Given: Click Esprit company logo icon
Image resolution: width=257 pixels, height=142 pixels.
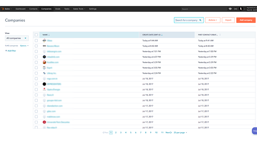Looking at the screenshot, I should coord(44,68).
